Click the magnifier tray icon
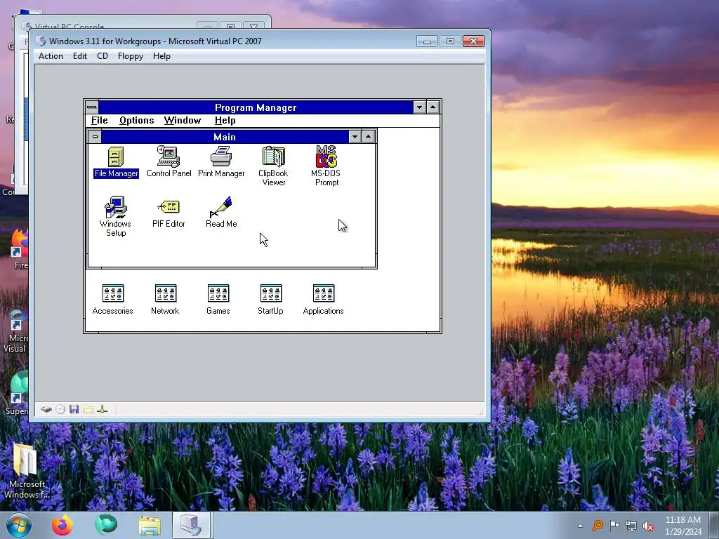This screenshot has width=719, height=539. (598, 525)
